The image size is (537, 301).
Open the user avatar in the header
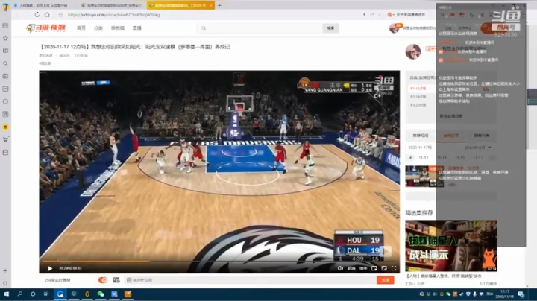click(395, 28)
